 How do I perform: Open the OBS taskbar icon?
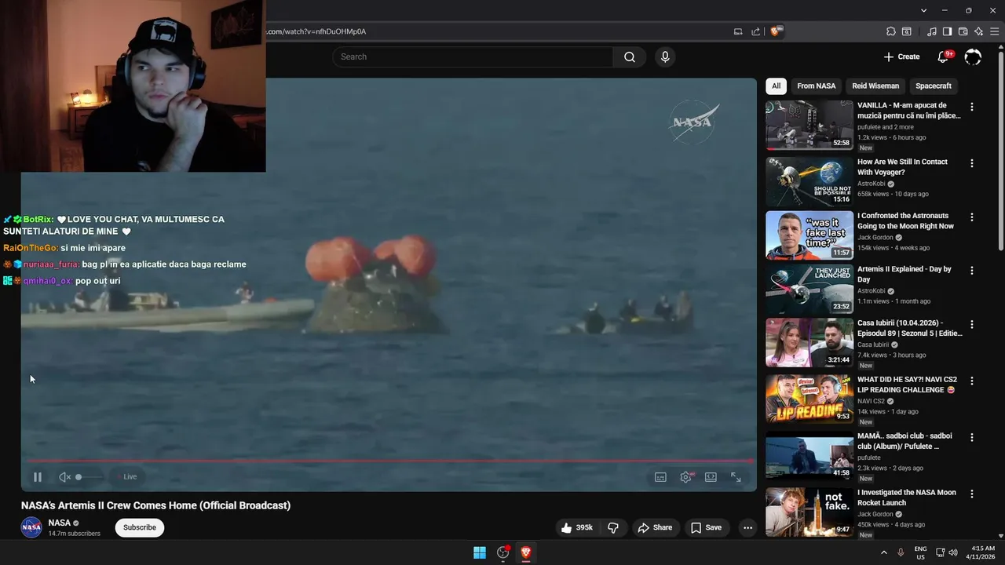pyautogui.click(x=503, y=552)
